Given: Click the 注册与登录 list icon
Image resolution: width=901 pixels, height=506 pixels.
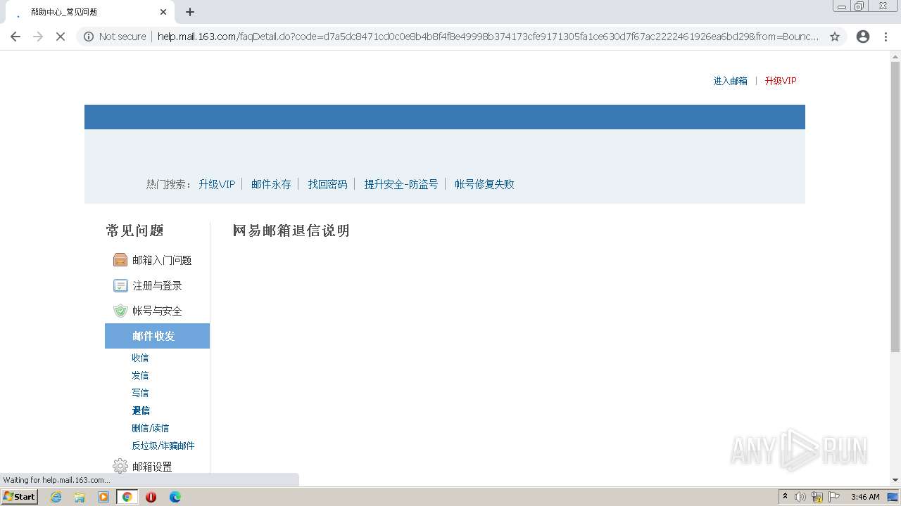Looking at the screenshot, I should (120, 285).
